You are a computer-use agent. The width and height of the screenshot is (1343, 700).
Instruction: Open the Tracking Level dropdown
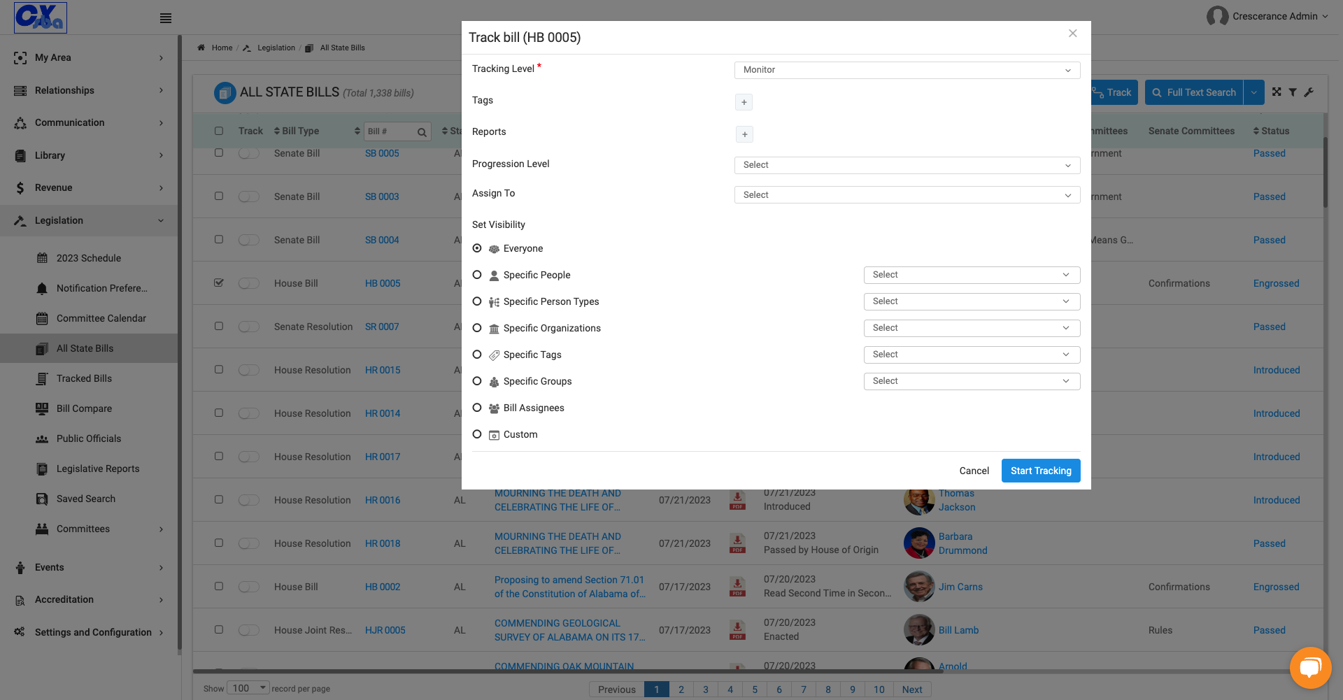click(x=907, y=70)
